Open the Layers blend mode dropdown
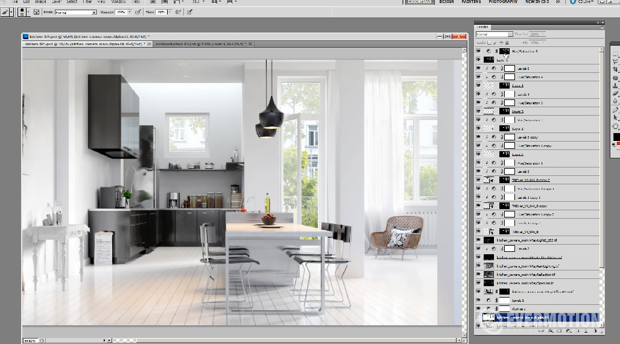 click(495, 34)
